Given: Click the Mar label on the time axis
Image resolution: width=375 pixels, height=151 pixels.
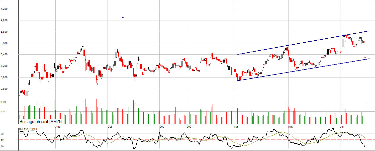Looking at the screenshot, I should (x=236, y=127).
